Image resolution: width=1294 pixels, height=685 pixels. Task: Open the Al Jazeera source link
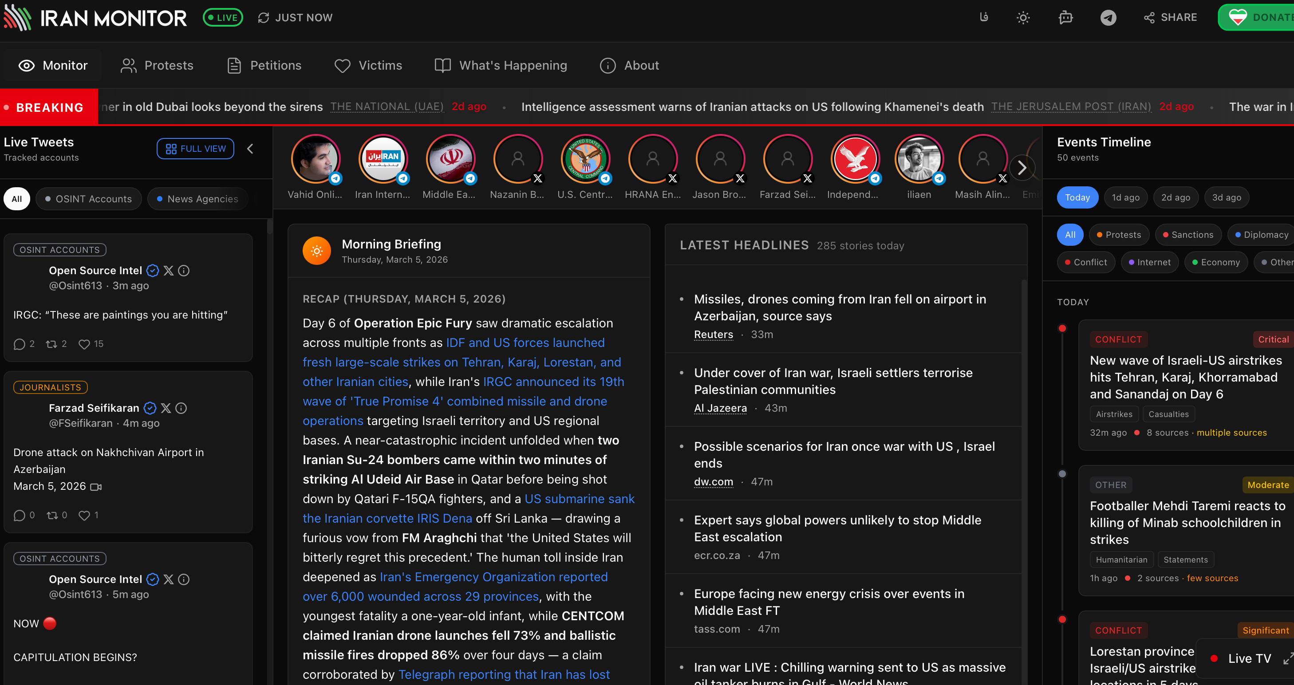click(x=720, y=408)
